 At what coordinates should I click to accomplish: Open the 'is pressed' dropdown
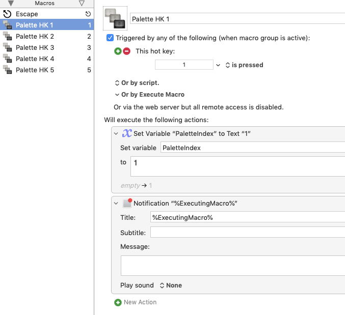[x=245, y=65]
